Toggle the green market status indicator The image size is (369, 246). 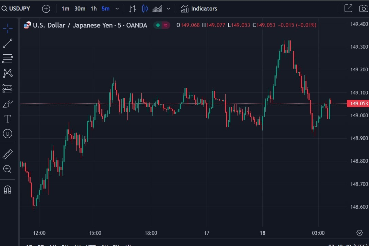pos(158,25)
